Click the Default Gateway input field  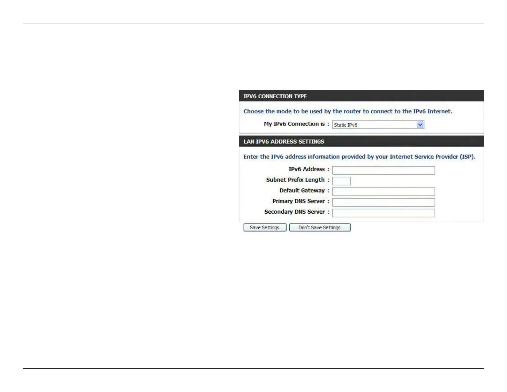[383, 192]
